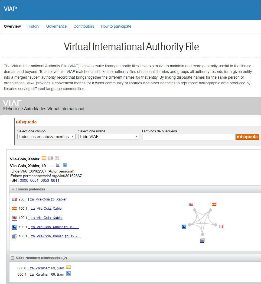Open Vila-Coia, Xabier ‡d 19..-... link by blue crossed icon

55,227
